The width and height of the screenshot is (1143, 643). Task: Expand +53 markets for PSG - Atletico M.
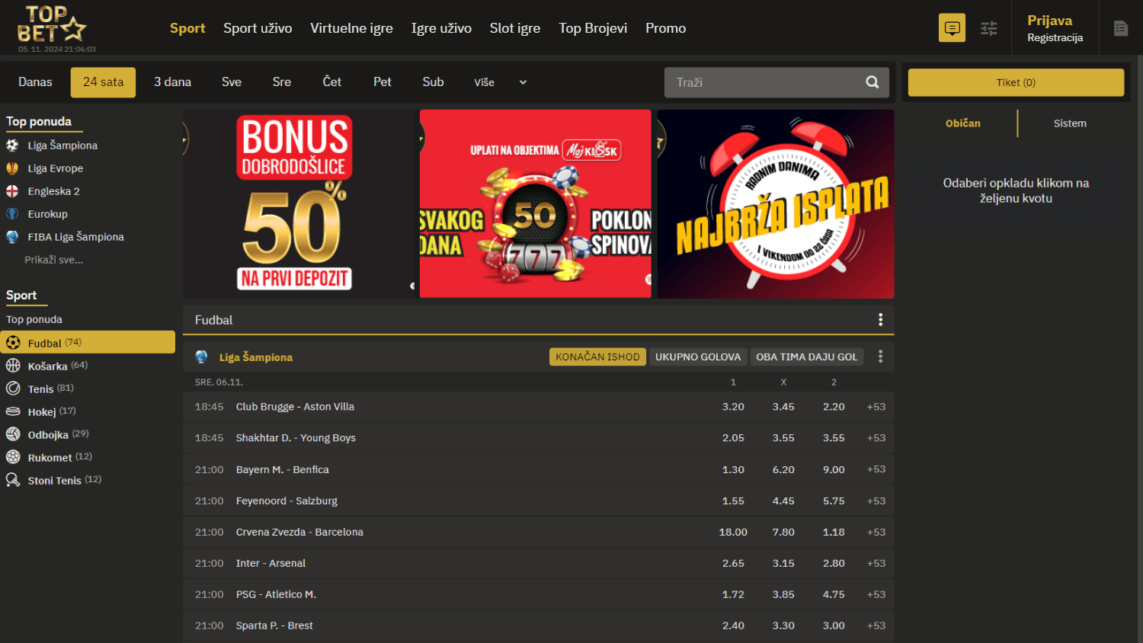[876, 594]
